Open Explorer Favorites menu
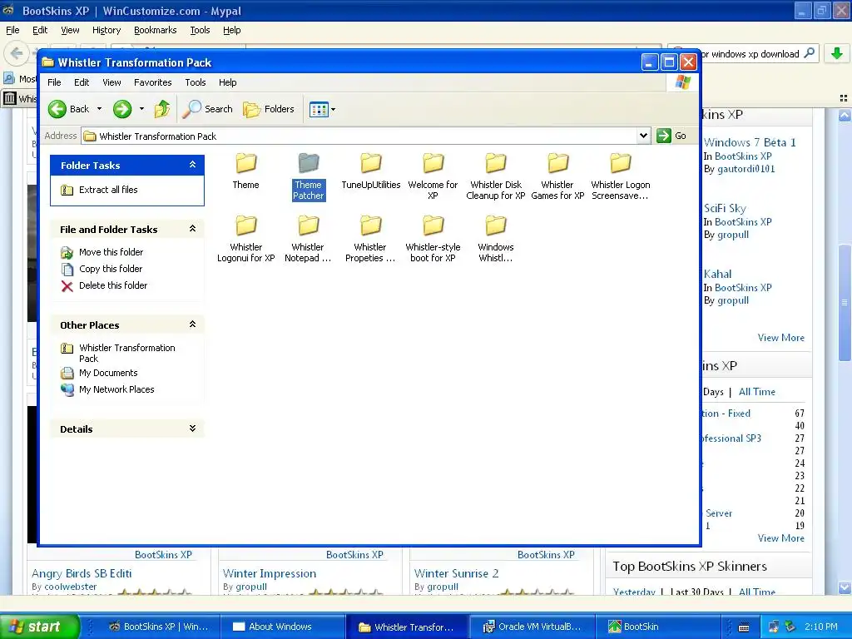Screen dimensions: 852x639 coord(153,82)
